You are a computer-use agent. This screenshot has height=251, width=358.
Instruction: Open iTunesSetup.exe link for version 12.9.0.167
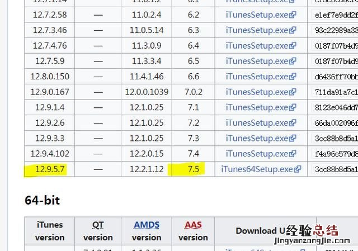[261, 92]
